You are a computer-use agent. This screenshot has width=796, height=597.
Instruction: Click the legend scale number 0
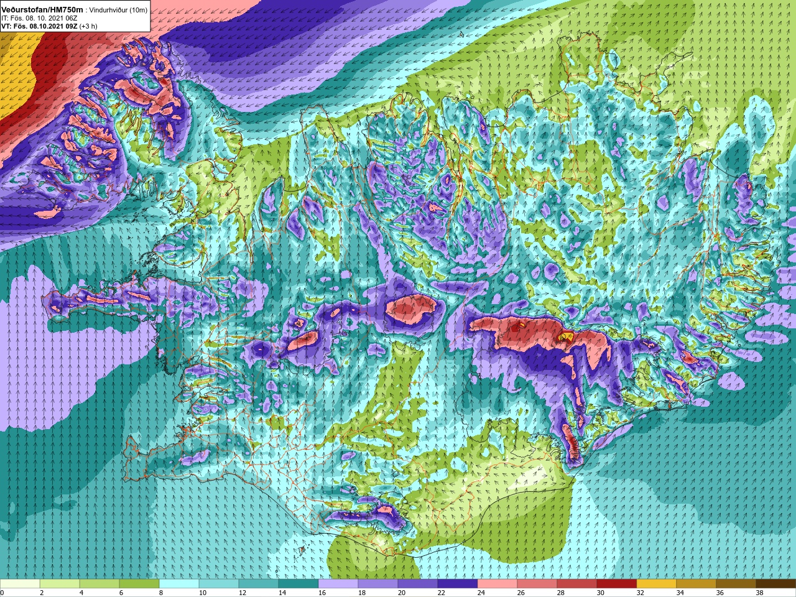click(x=2, y=593)
